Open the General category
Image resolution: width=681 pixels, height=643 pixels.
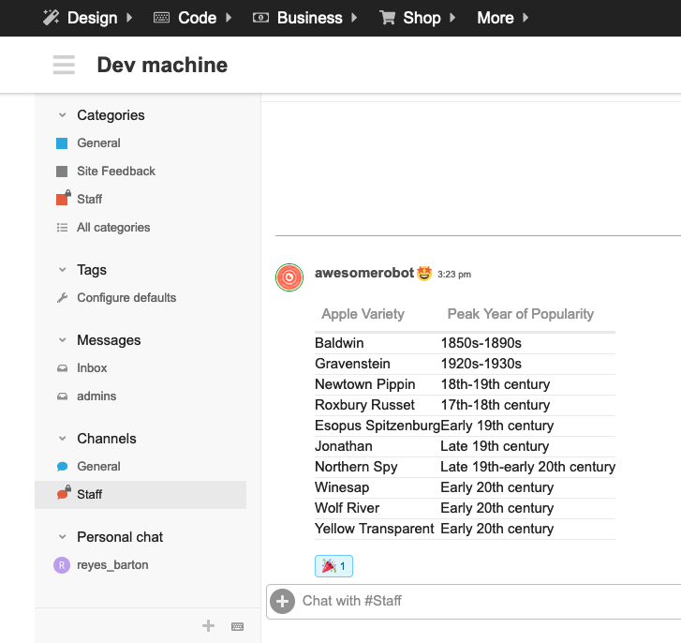point(98,142)
